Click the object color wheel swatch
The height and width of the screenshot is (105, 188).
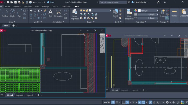click(135, 11)
